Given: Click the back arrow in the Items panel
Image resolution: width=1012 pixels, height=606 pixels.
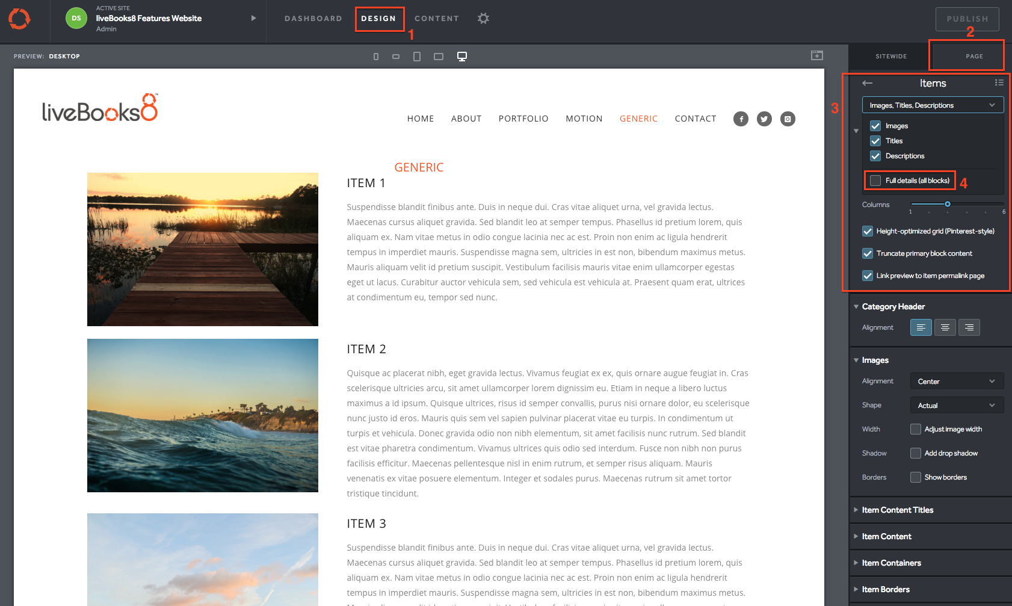Looking at the screenshot, I should (867, 83).
